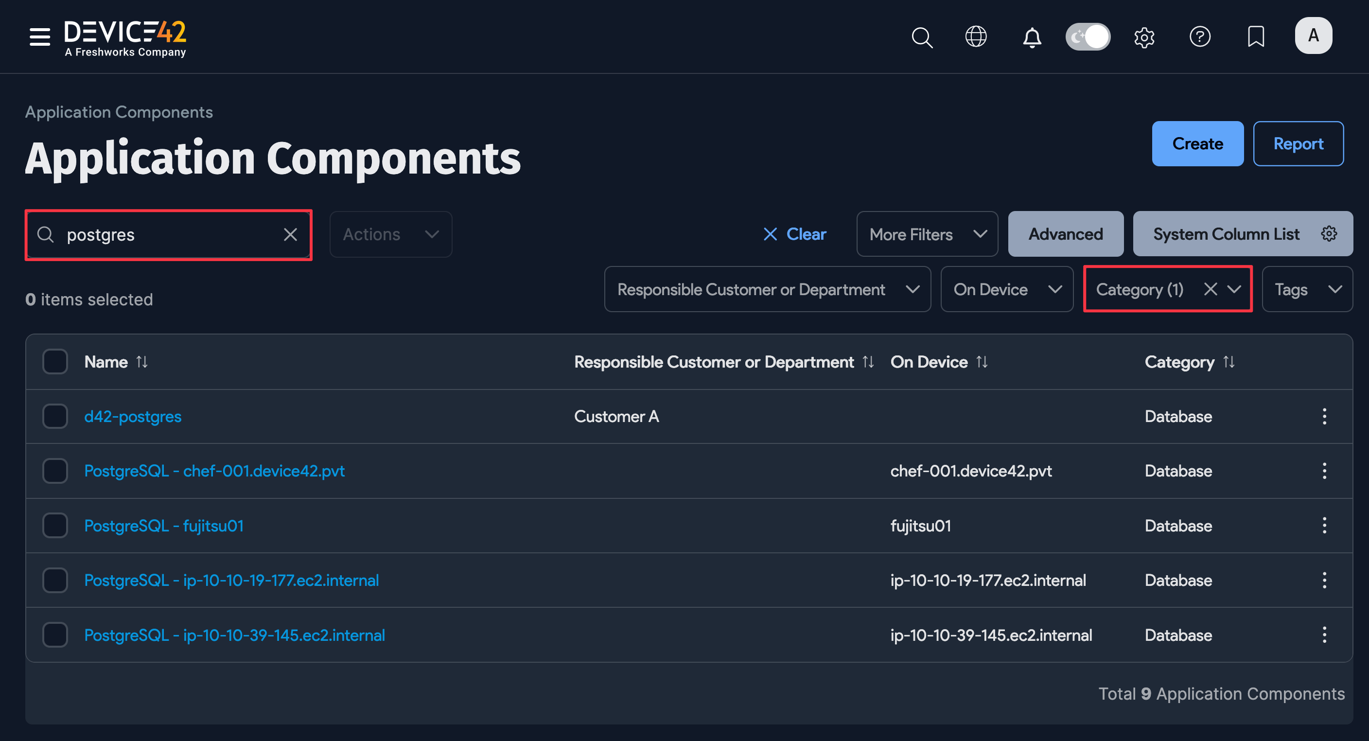
Task: Click the globe language icon
Action: point(976,36)
